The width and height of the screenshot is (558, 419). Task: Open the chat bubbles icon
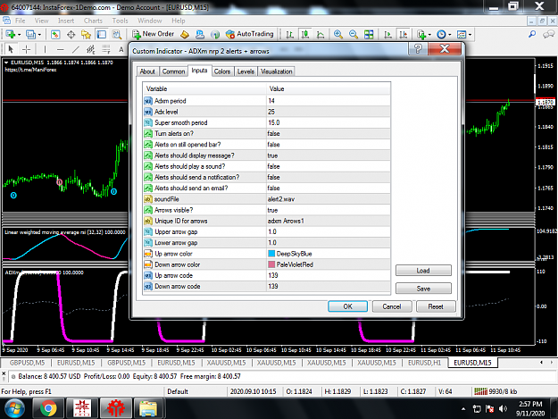click(x=548, y=34)
